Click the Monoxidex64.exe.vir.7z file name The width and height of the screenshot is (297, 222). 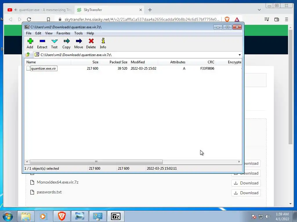pos(58,182)
